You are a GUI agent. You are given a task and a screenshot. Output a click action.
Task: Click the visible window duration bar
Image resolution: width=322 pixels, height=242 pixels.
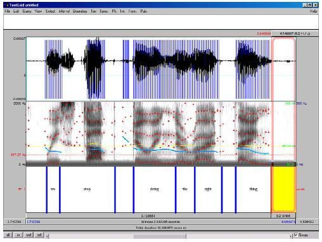(160, 222)
